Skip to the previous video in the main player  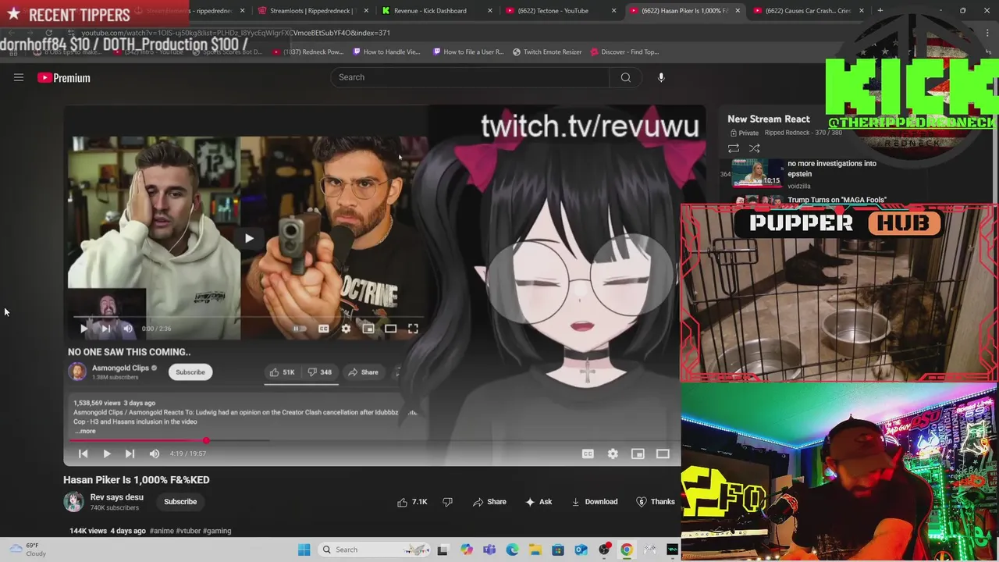(x=84, y=454)
